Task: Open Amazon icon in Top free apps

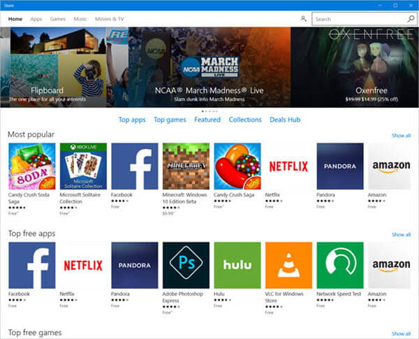Action: pos(390,265)
